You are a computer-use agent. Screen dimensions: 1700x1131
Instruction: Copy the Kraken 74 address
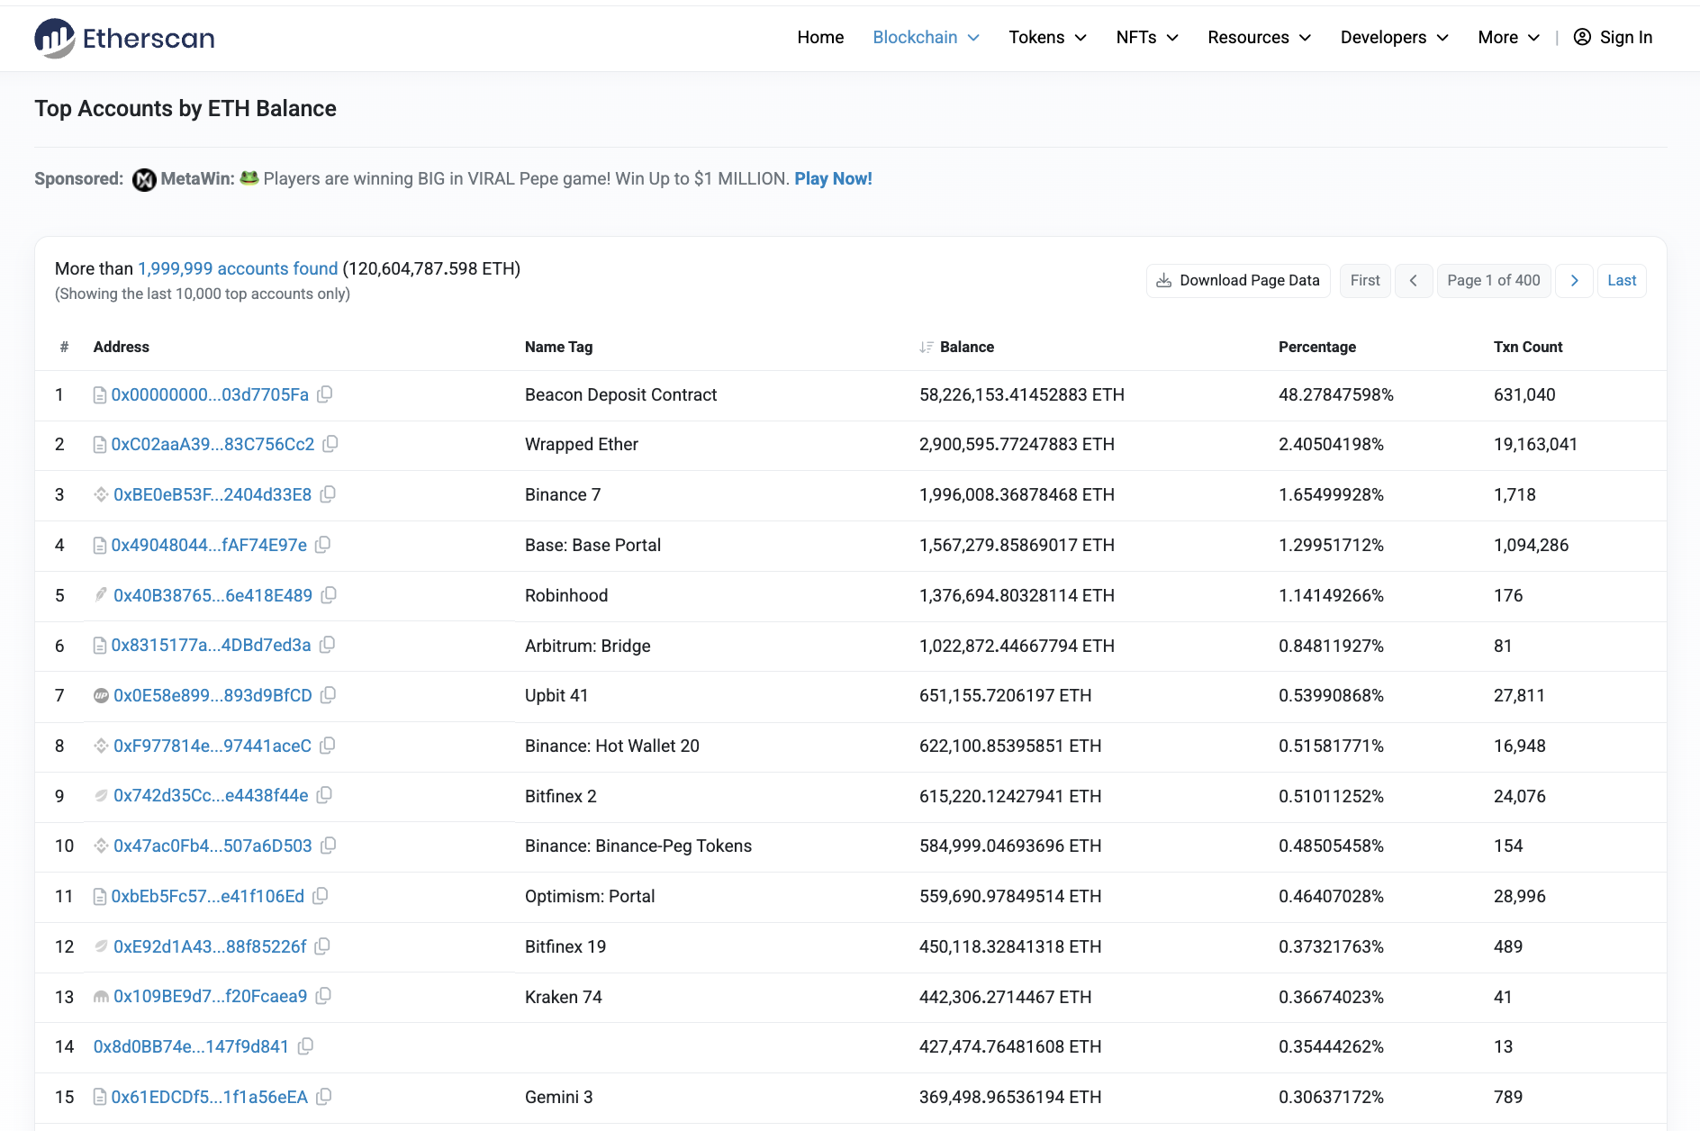click(323, 996)
